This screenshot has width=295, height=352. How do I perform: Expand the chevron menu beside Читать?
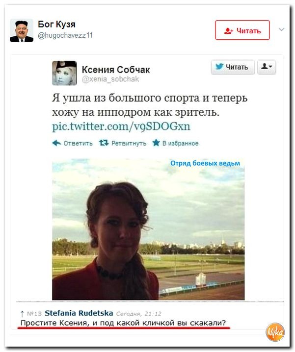281,29
